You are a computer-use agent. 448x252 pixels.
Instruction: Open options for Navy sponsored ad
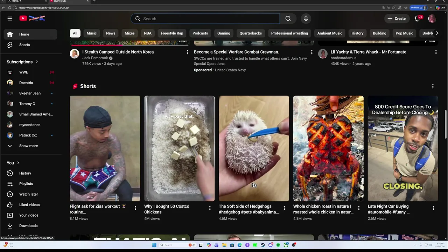311,52
